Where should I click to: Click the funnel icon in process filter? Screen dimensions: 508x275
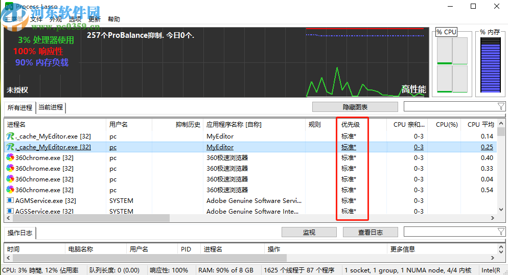coord(501,106)
